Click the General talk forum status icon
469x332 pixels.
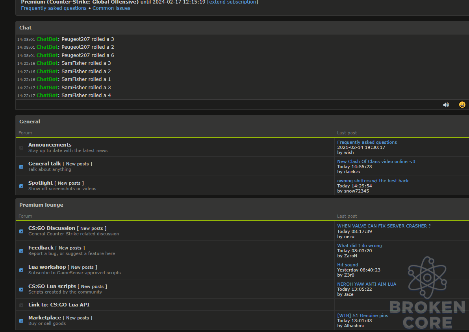[x=21, y=167]
